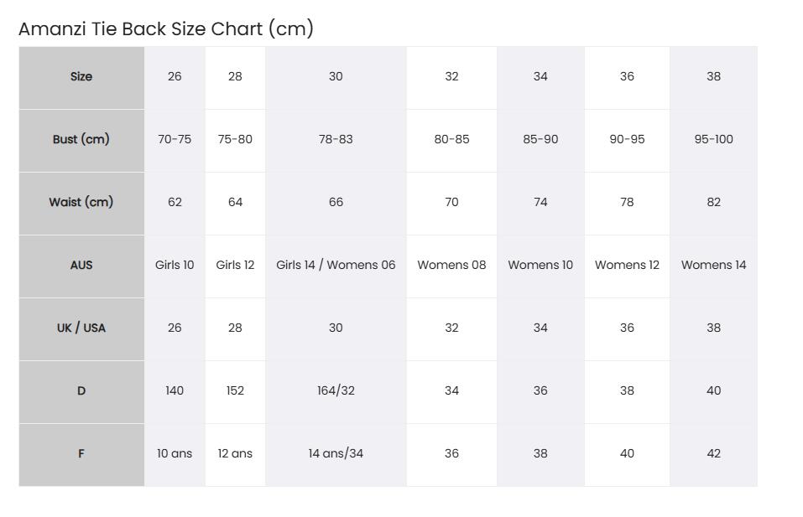The width and height of the screenshot is (803, 517).
Task: Click the waist value 82 cell
Action: [713, 203]
